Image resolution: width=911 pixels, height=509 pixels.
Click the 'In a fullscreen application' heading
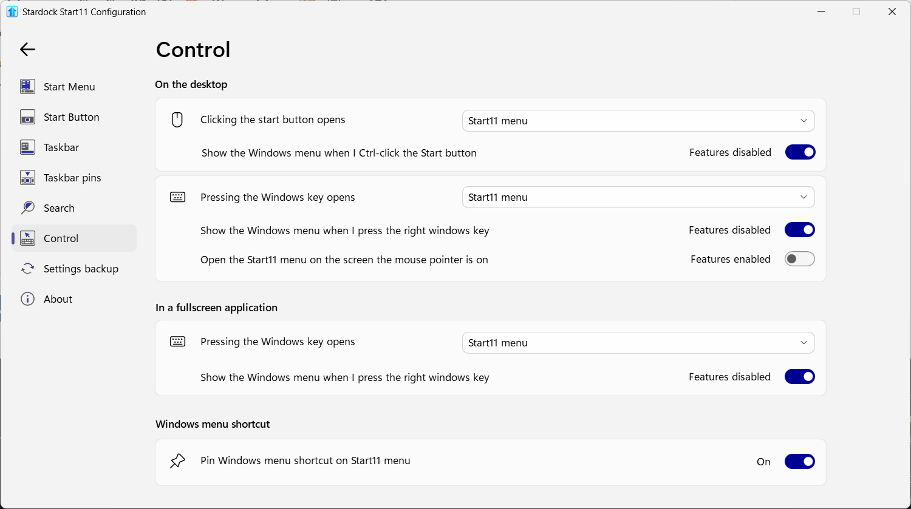(x=216, y=308)
